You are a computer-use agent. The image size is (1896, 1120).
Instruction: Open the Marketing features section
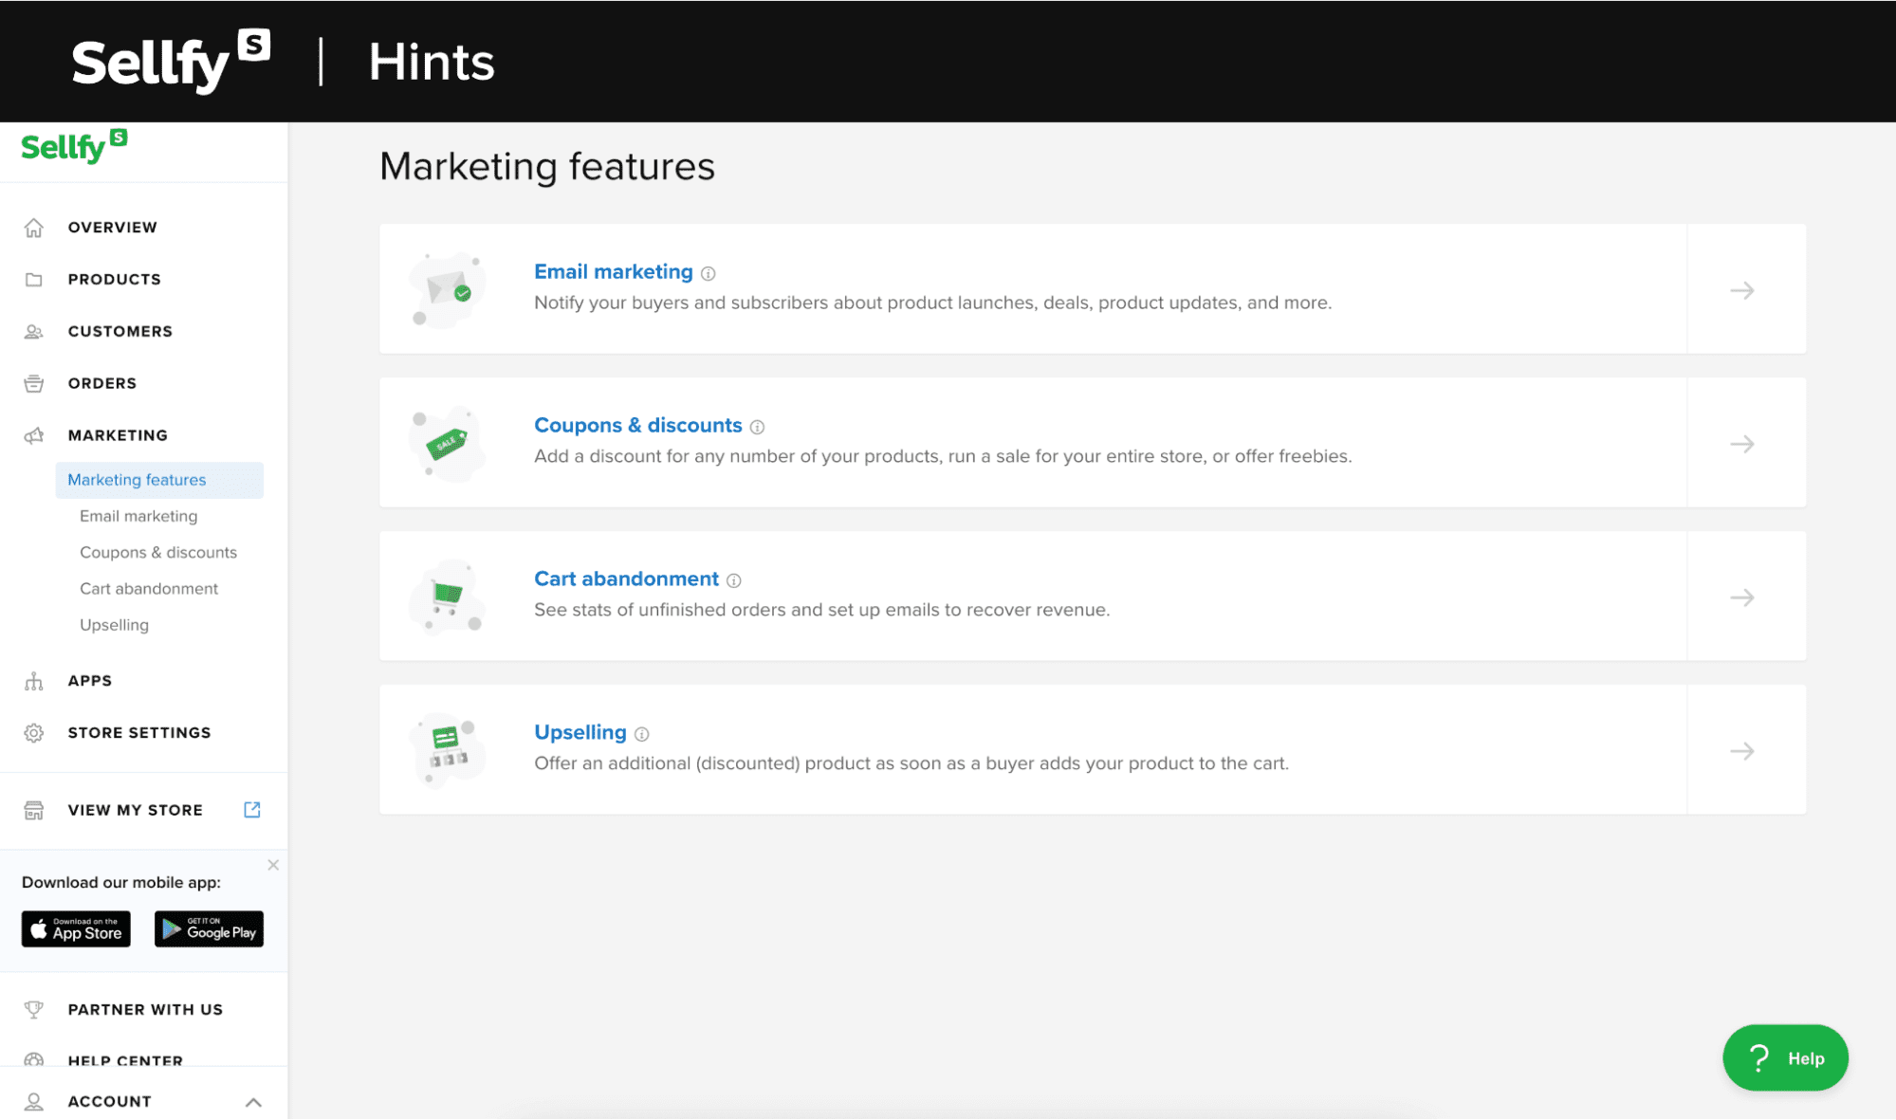pos(136,479)
